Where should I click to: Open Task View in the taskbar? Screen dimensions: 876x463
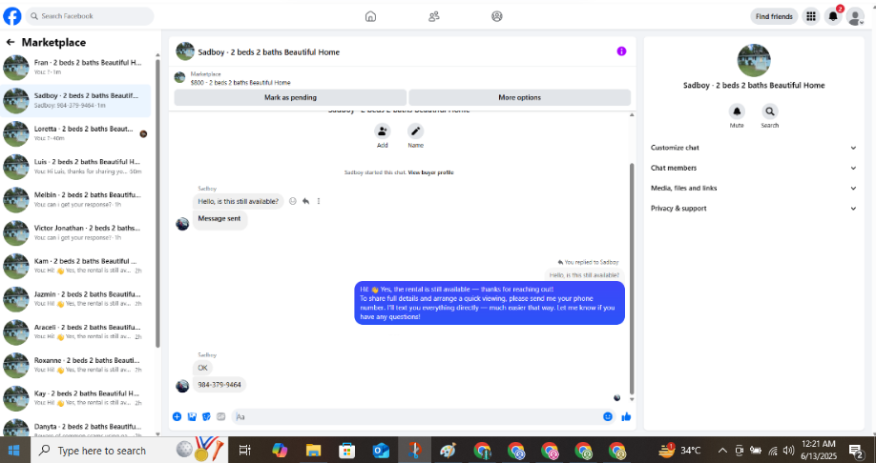click(x=244, y=451)
